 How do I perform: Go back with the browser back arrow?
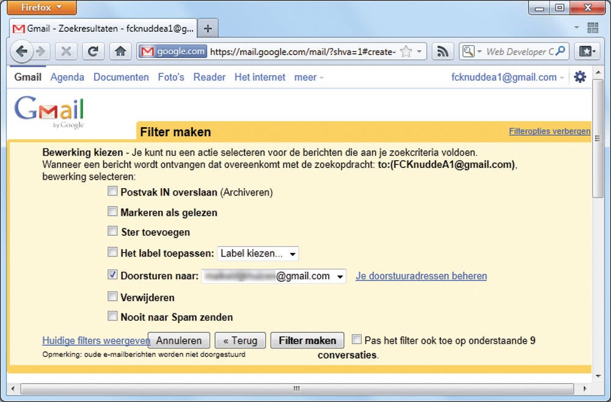point(21,51)
